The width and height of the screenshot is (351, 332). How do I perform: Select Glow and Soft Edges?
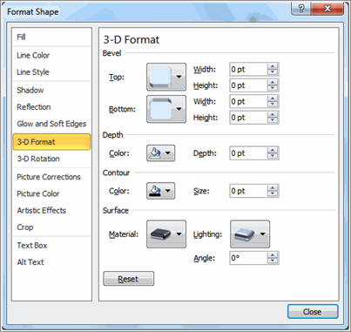click(51, 124)
